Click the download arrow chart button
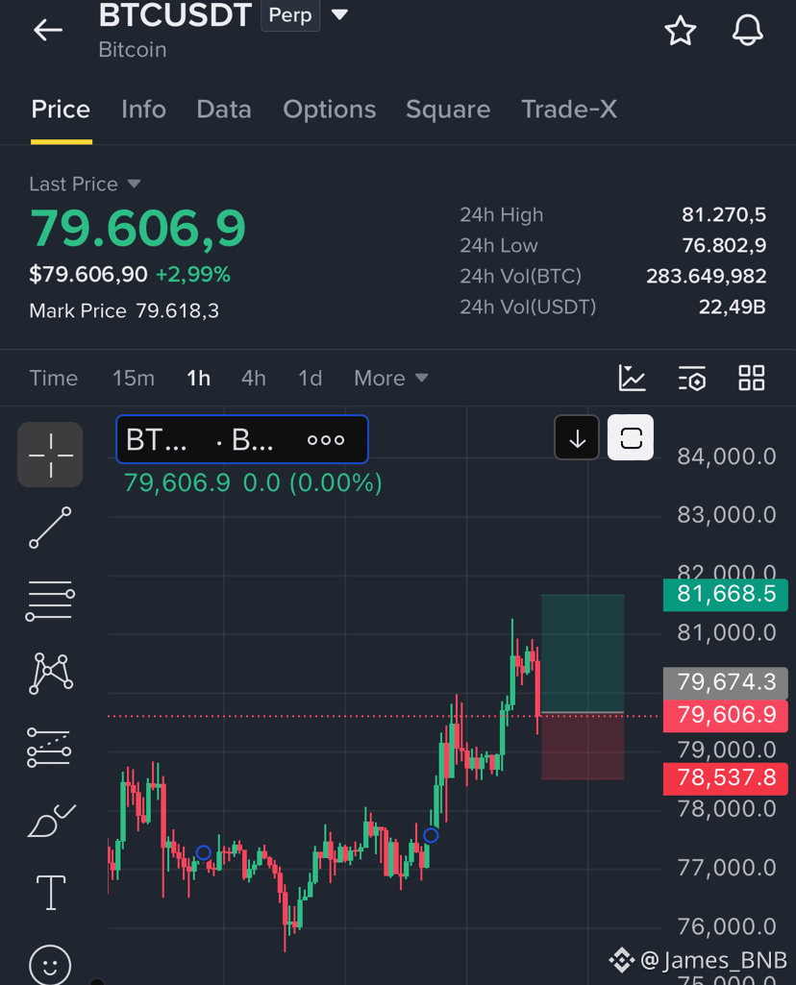 (577, 438)
